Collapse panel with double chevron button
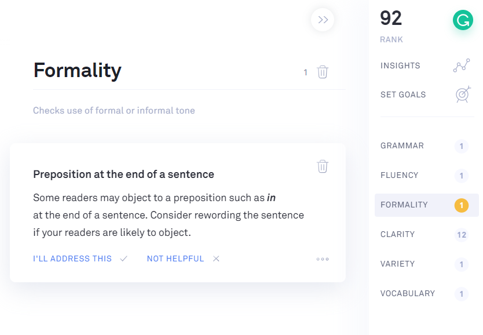 pos(323,20)
